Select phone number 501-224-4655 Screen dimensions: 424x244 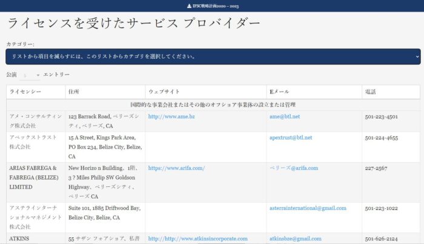pos(381,138)
